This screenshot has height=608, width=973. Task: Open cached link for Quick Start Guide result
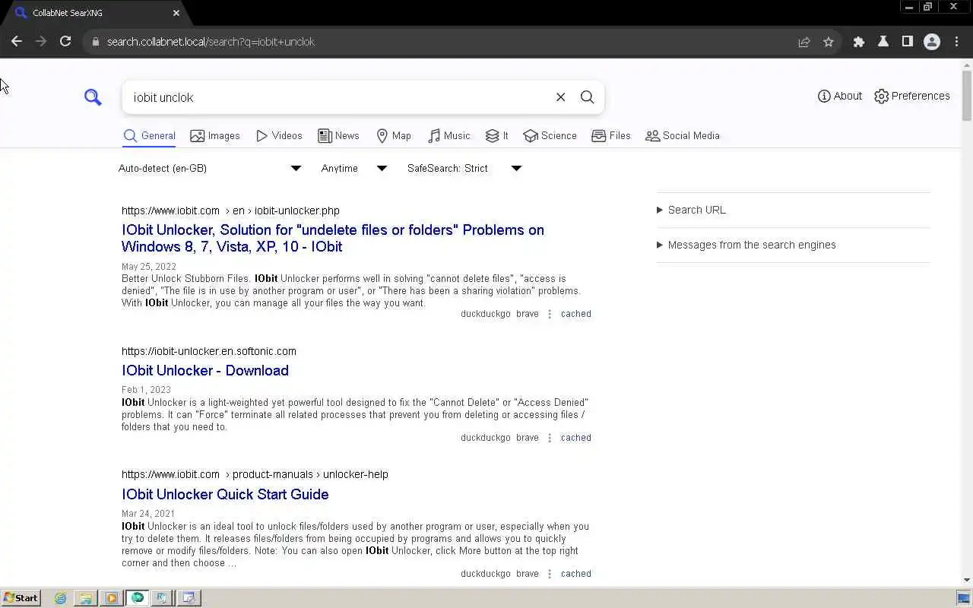click(575, 574)
